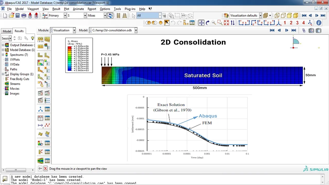The height and width of the screenshot is (185, 329).
Task: Enable filled render style
Action: [x=289, y=15]
